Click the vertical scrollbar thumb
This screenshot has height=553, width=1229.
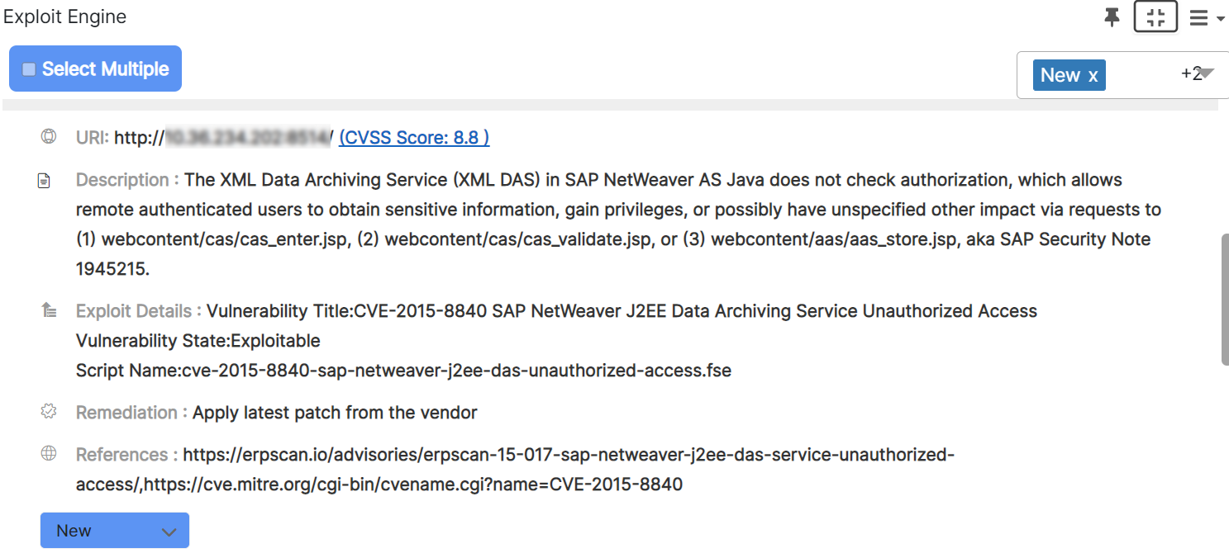click(x=1224, y=300)
